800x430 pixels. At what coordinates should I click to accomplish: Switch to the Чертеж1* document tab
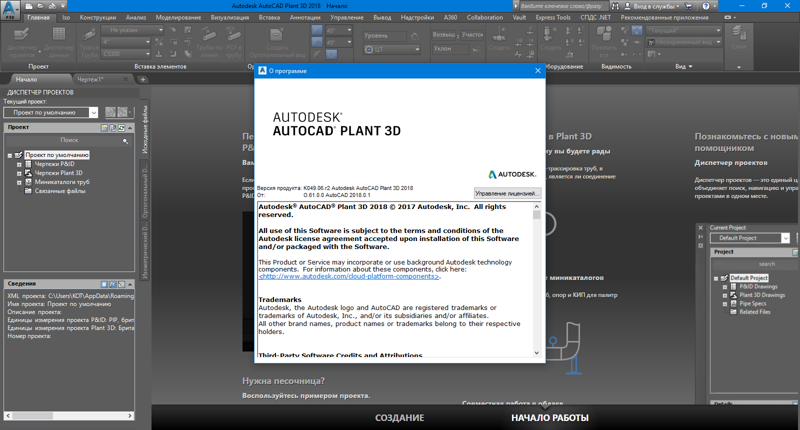click(90, 79)
